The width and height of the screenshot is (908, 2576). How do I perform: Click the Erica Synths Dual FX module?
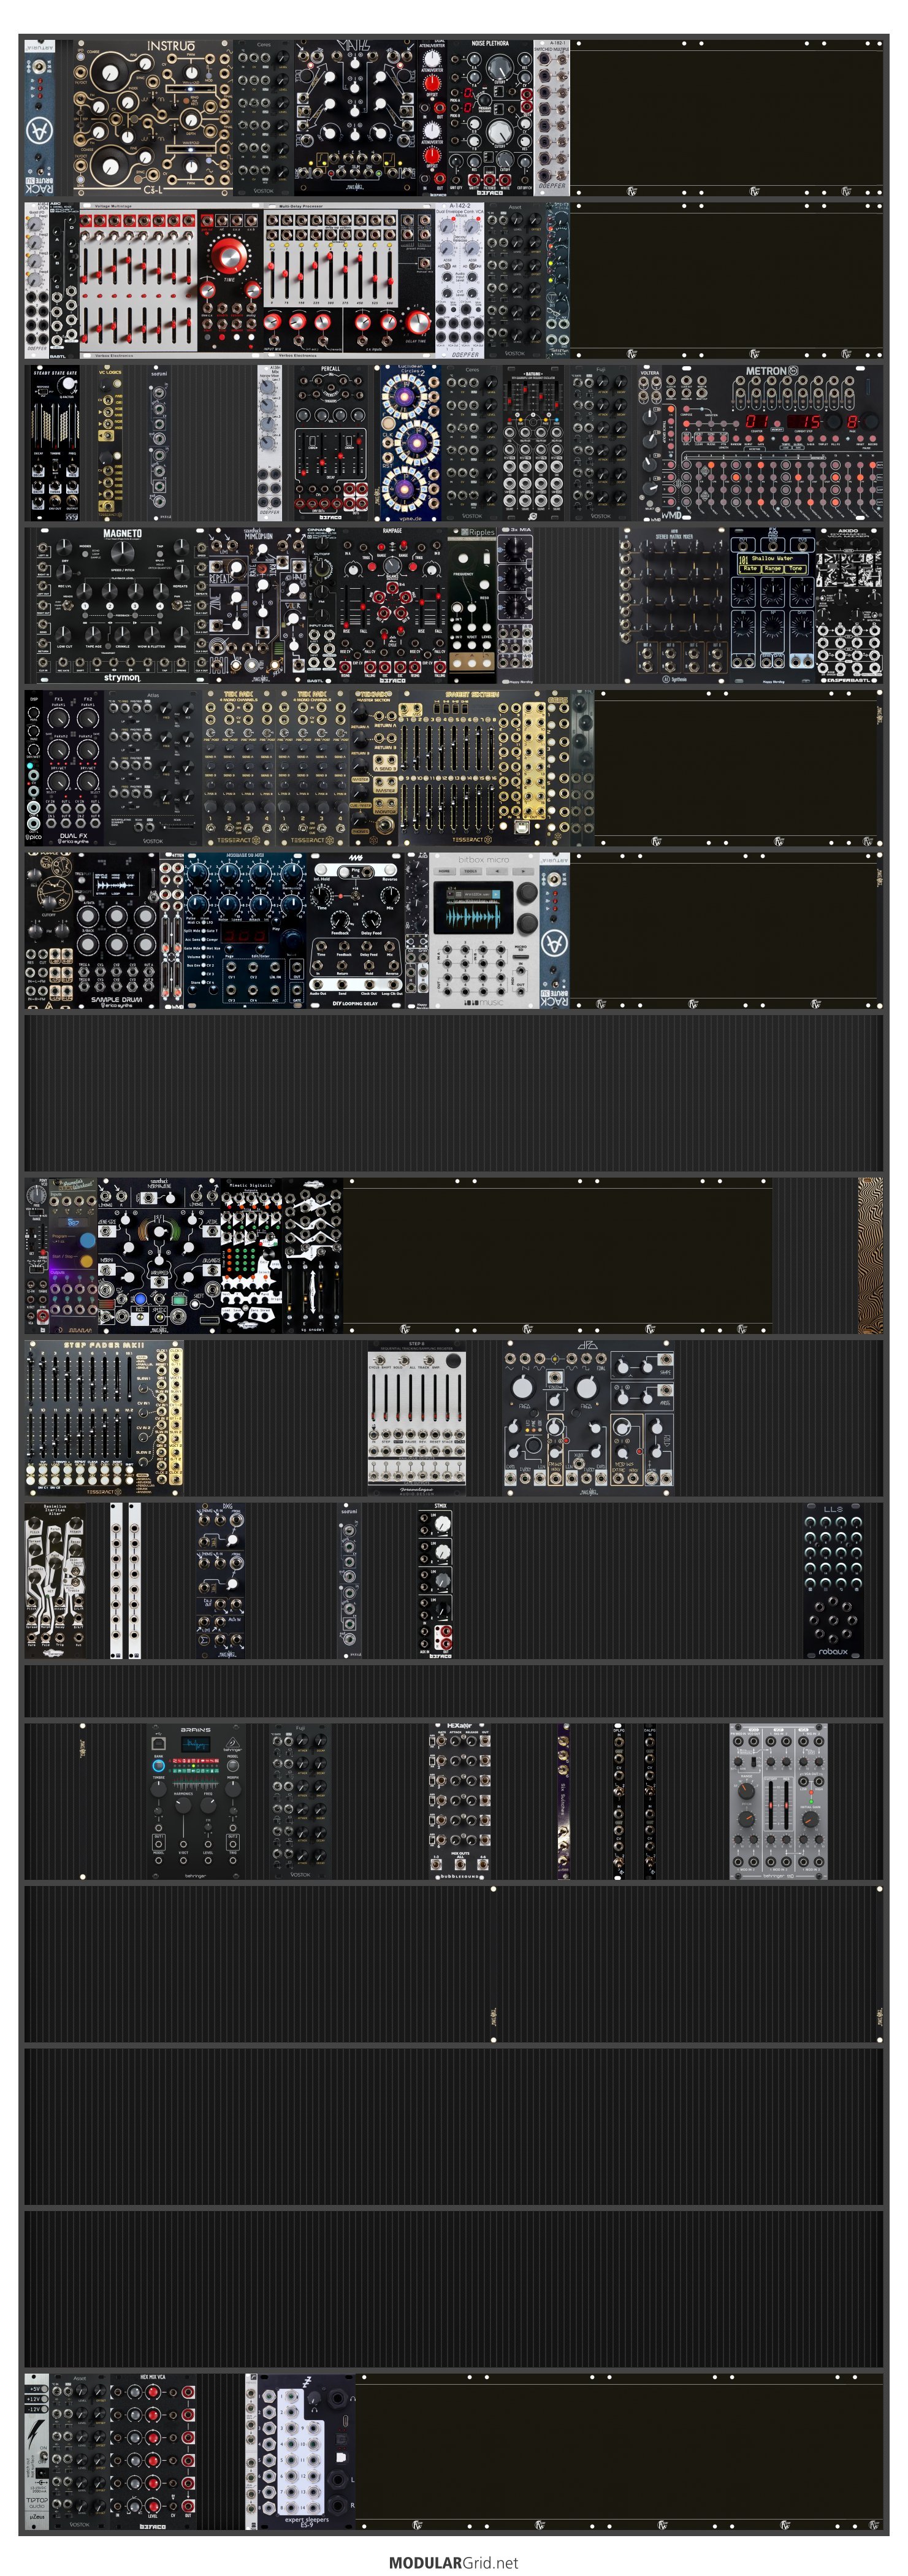[x=72, y=768]
